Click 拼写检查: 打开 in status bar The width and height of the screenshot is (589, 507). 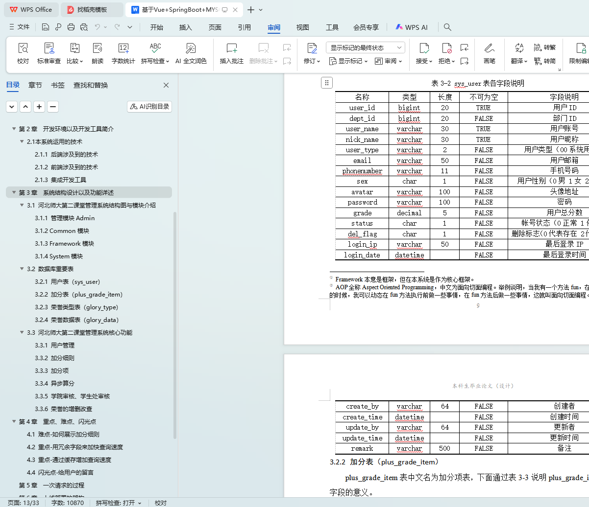coord(118,503)
